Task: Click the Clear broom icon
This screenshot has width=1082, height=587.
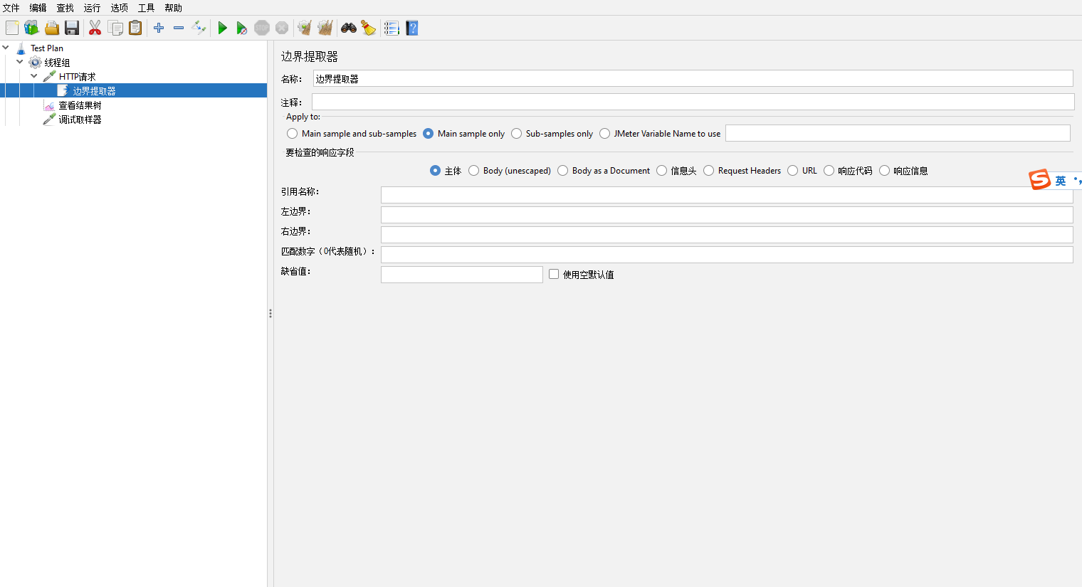Action: tap(305, 28)
